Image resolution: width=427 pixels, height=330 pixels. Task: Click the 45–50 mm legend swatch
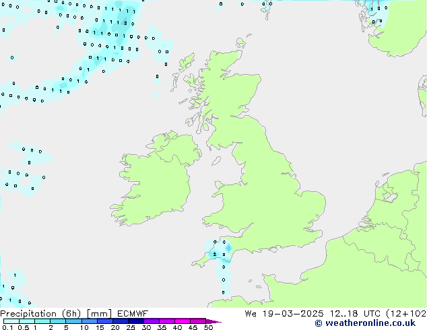[198, 321]
